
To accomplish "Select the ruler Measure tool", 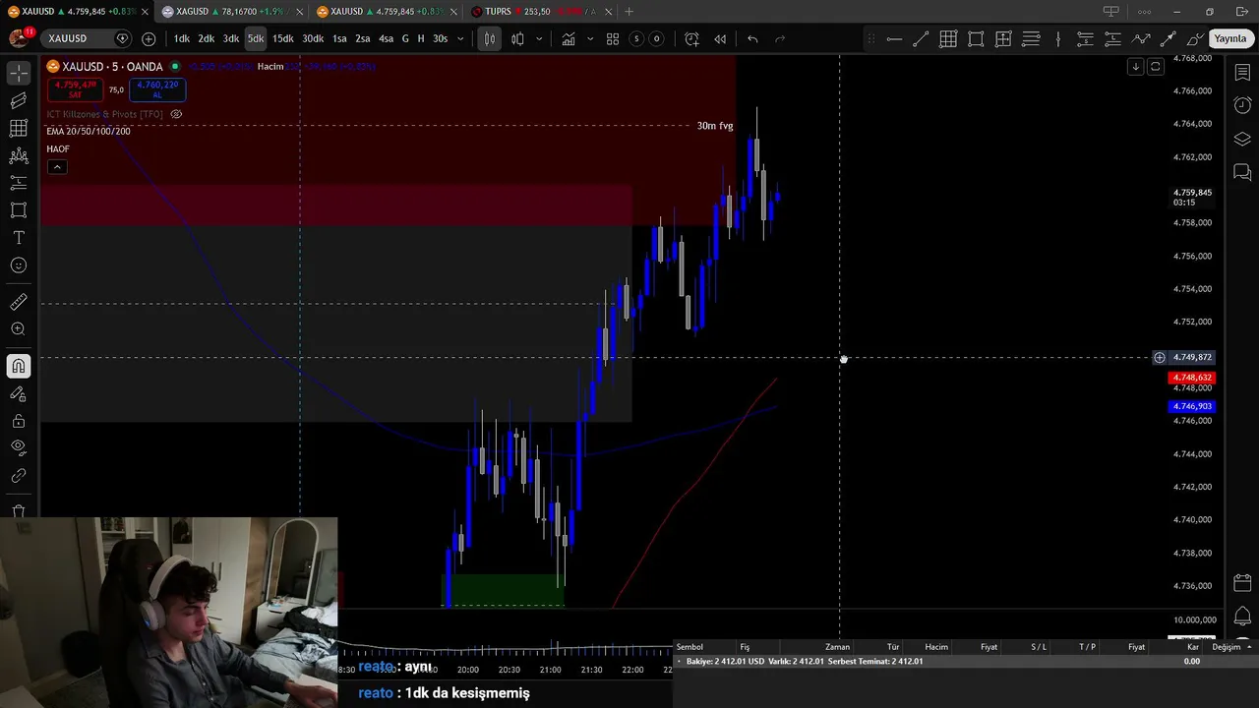I will click(x=19, y=302).
